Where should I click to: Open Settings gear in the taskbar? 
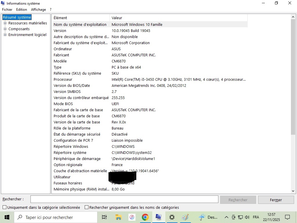(x=172, y=217)
